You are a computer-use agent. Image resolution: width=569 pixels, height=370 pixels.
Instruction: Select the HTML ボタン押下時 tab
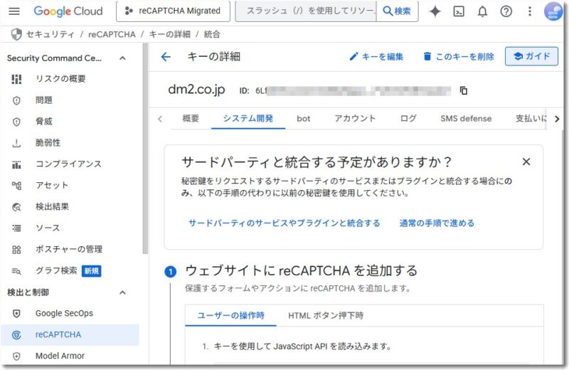[x=326, y=315]
